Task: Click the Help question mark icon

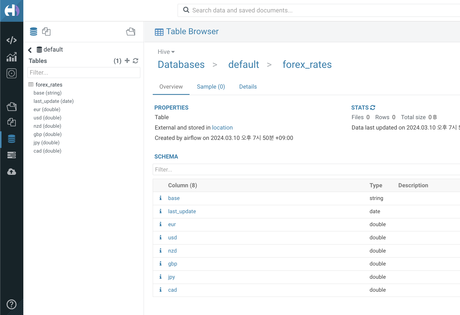Action: pyautogui.click(x=11, y=304)
